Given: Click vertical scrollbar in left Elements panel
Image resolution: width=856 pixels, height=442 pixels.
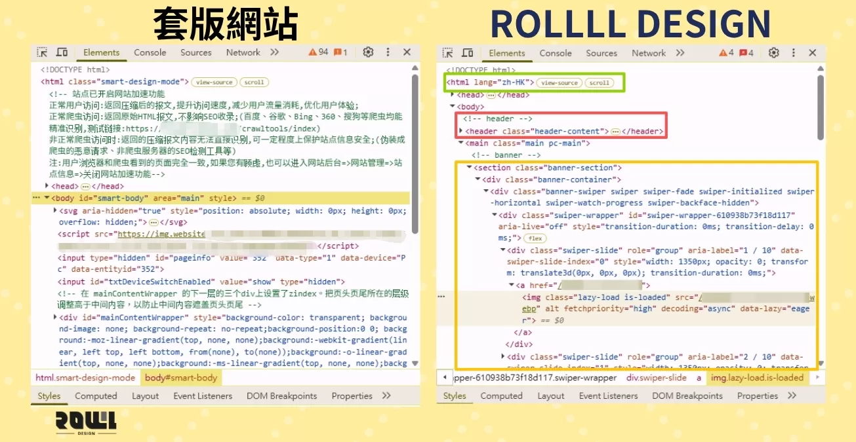Looking at the screenshot, I should click(415, 154).
